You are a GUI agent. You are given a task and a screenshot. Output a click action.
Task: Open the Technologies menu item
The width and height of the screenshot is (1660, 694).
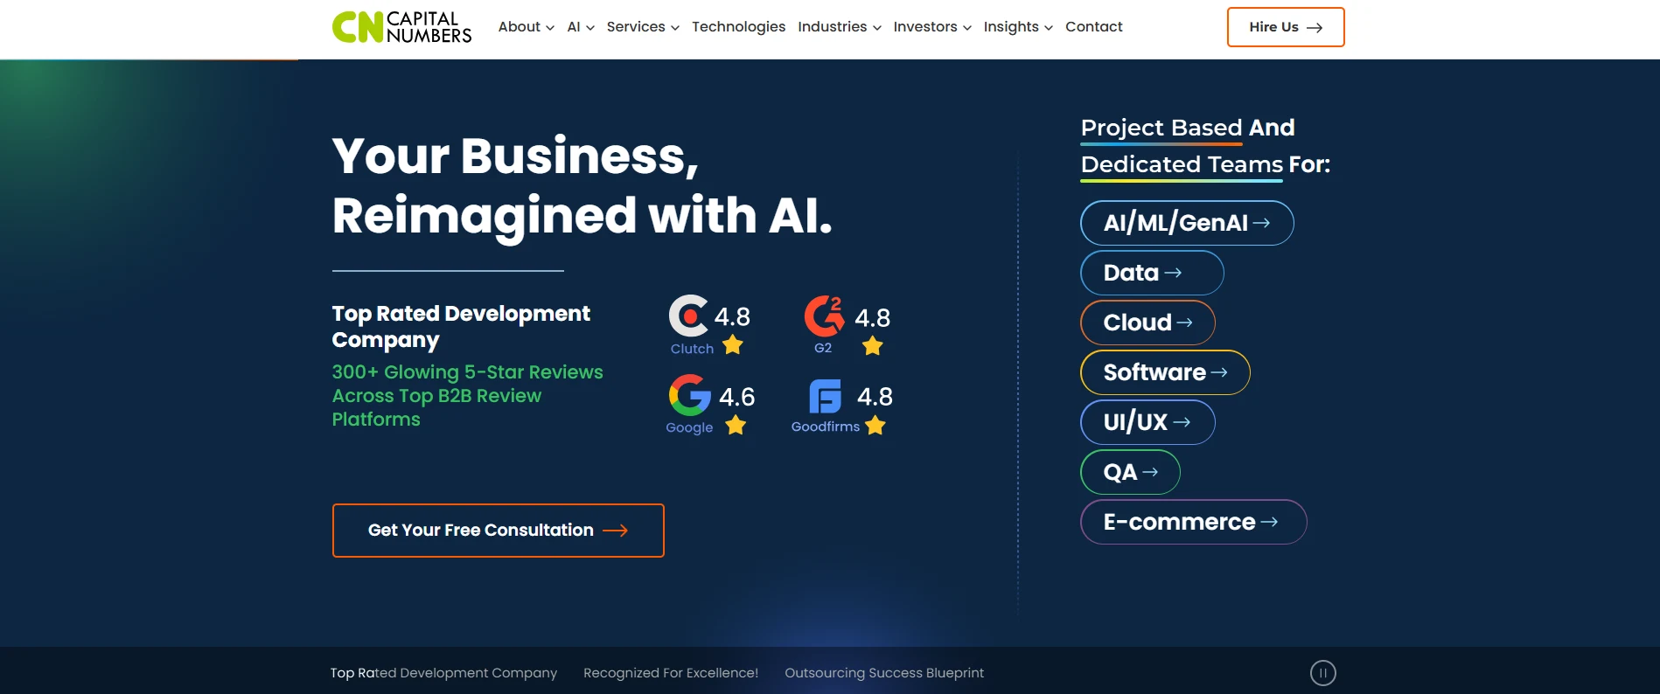(738, 27)
